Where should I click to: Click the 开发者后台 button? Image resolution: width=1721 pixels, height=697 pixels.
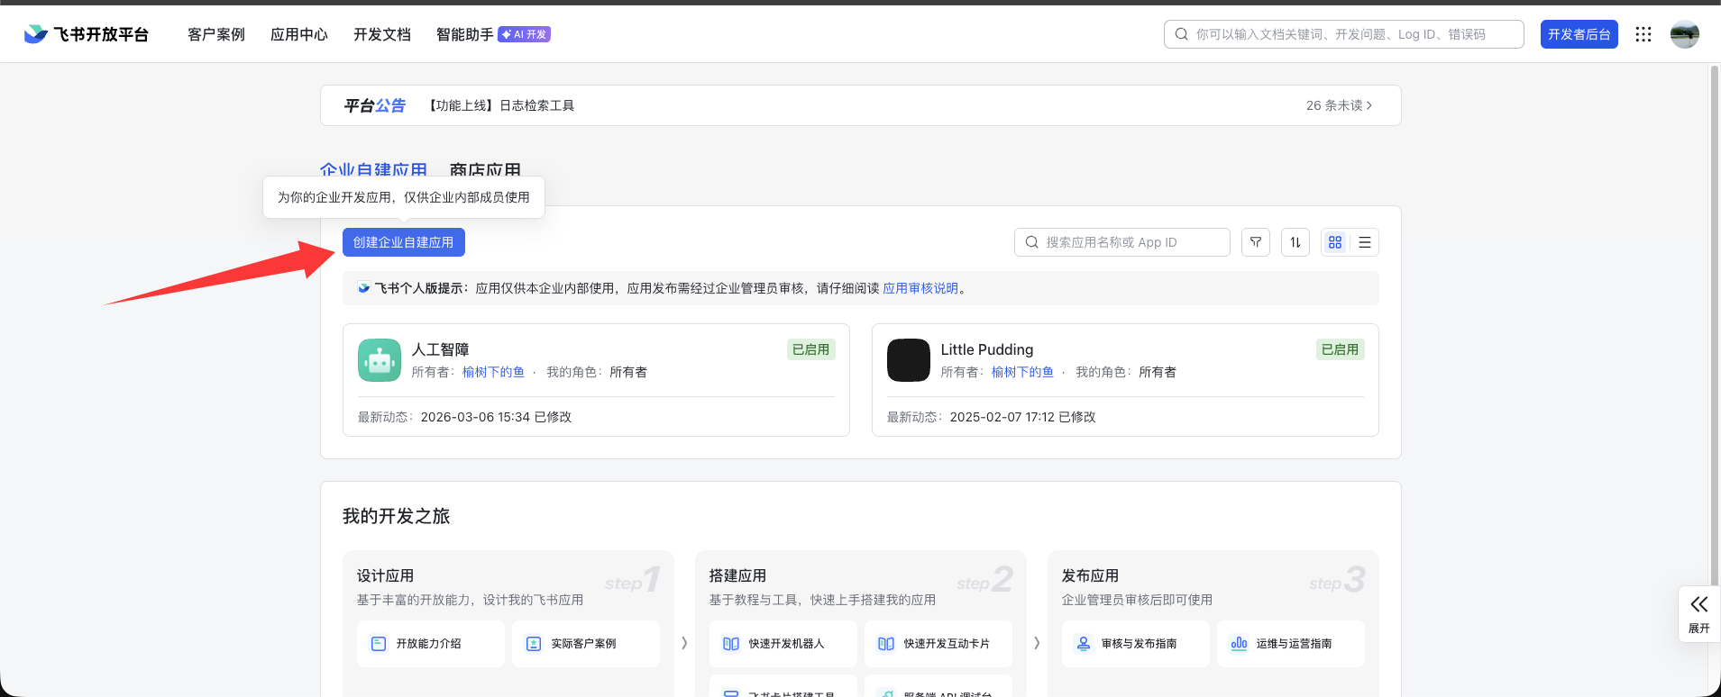1579,34
